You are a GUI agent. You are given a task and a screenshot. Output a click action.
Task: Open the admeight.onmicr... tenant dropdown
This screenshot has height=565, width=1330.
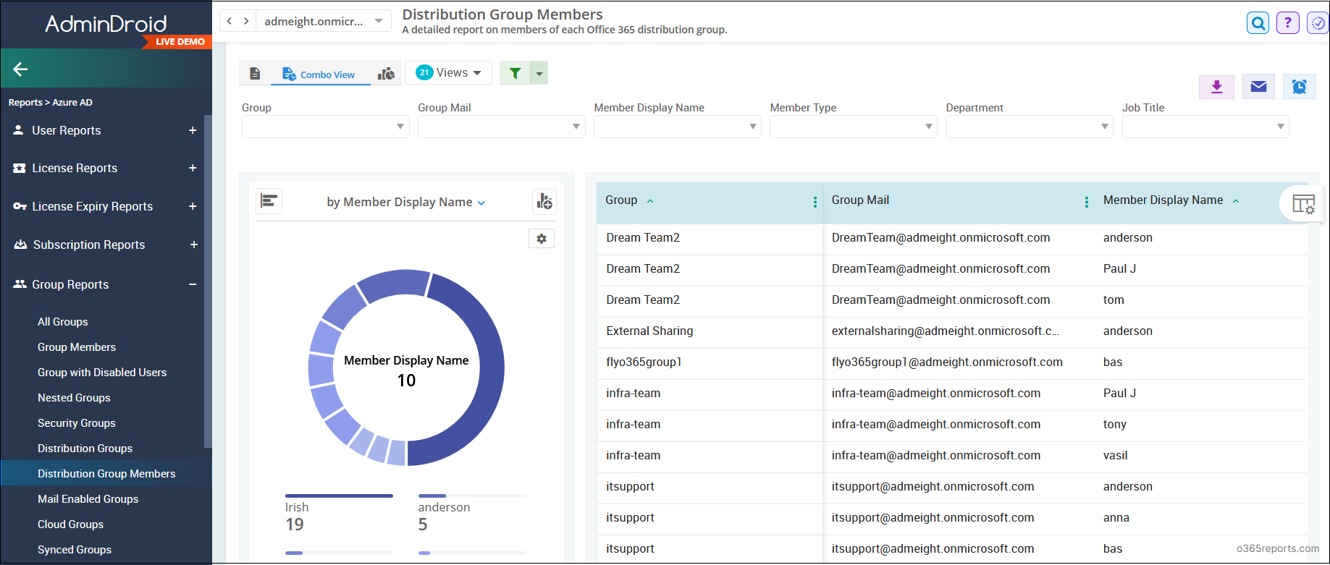tap(324, 21)
